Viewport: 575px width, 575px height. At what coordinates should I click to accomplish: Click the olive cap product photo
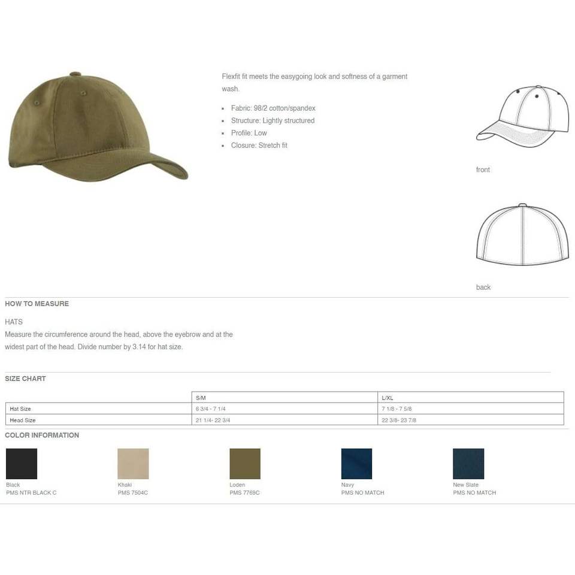click(98, 126)
